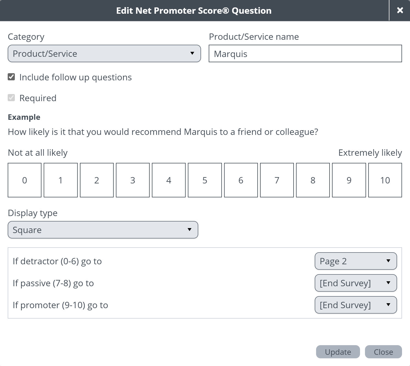This screenshot has height=366, width=410.
Task: Select score box 7
Action: [x=277, y=180]
